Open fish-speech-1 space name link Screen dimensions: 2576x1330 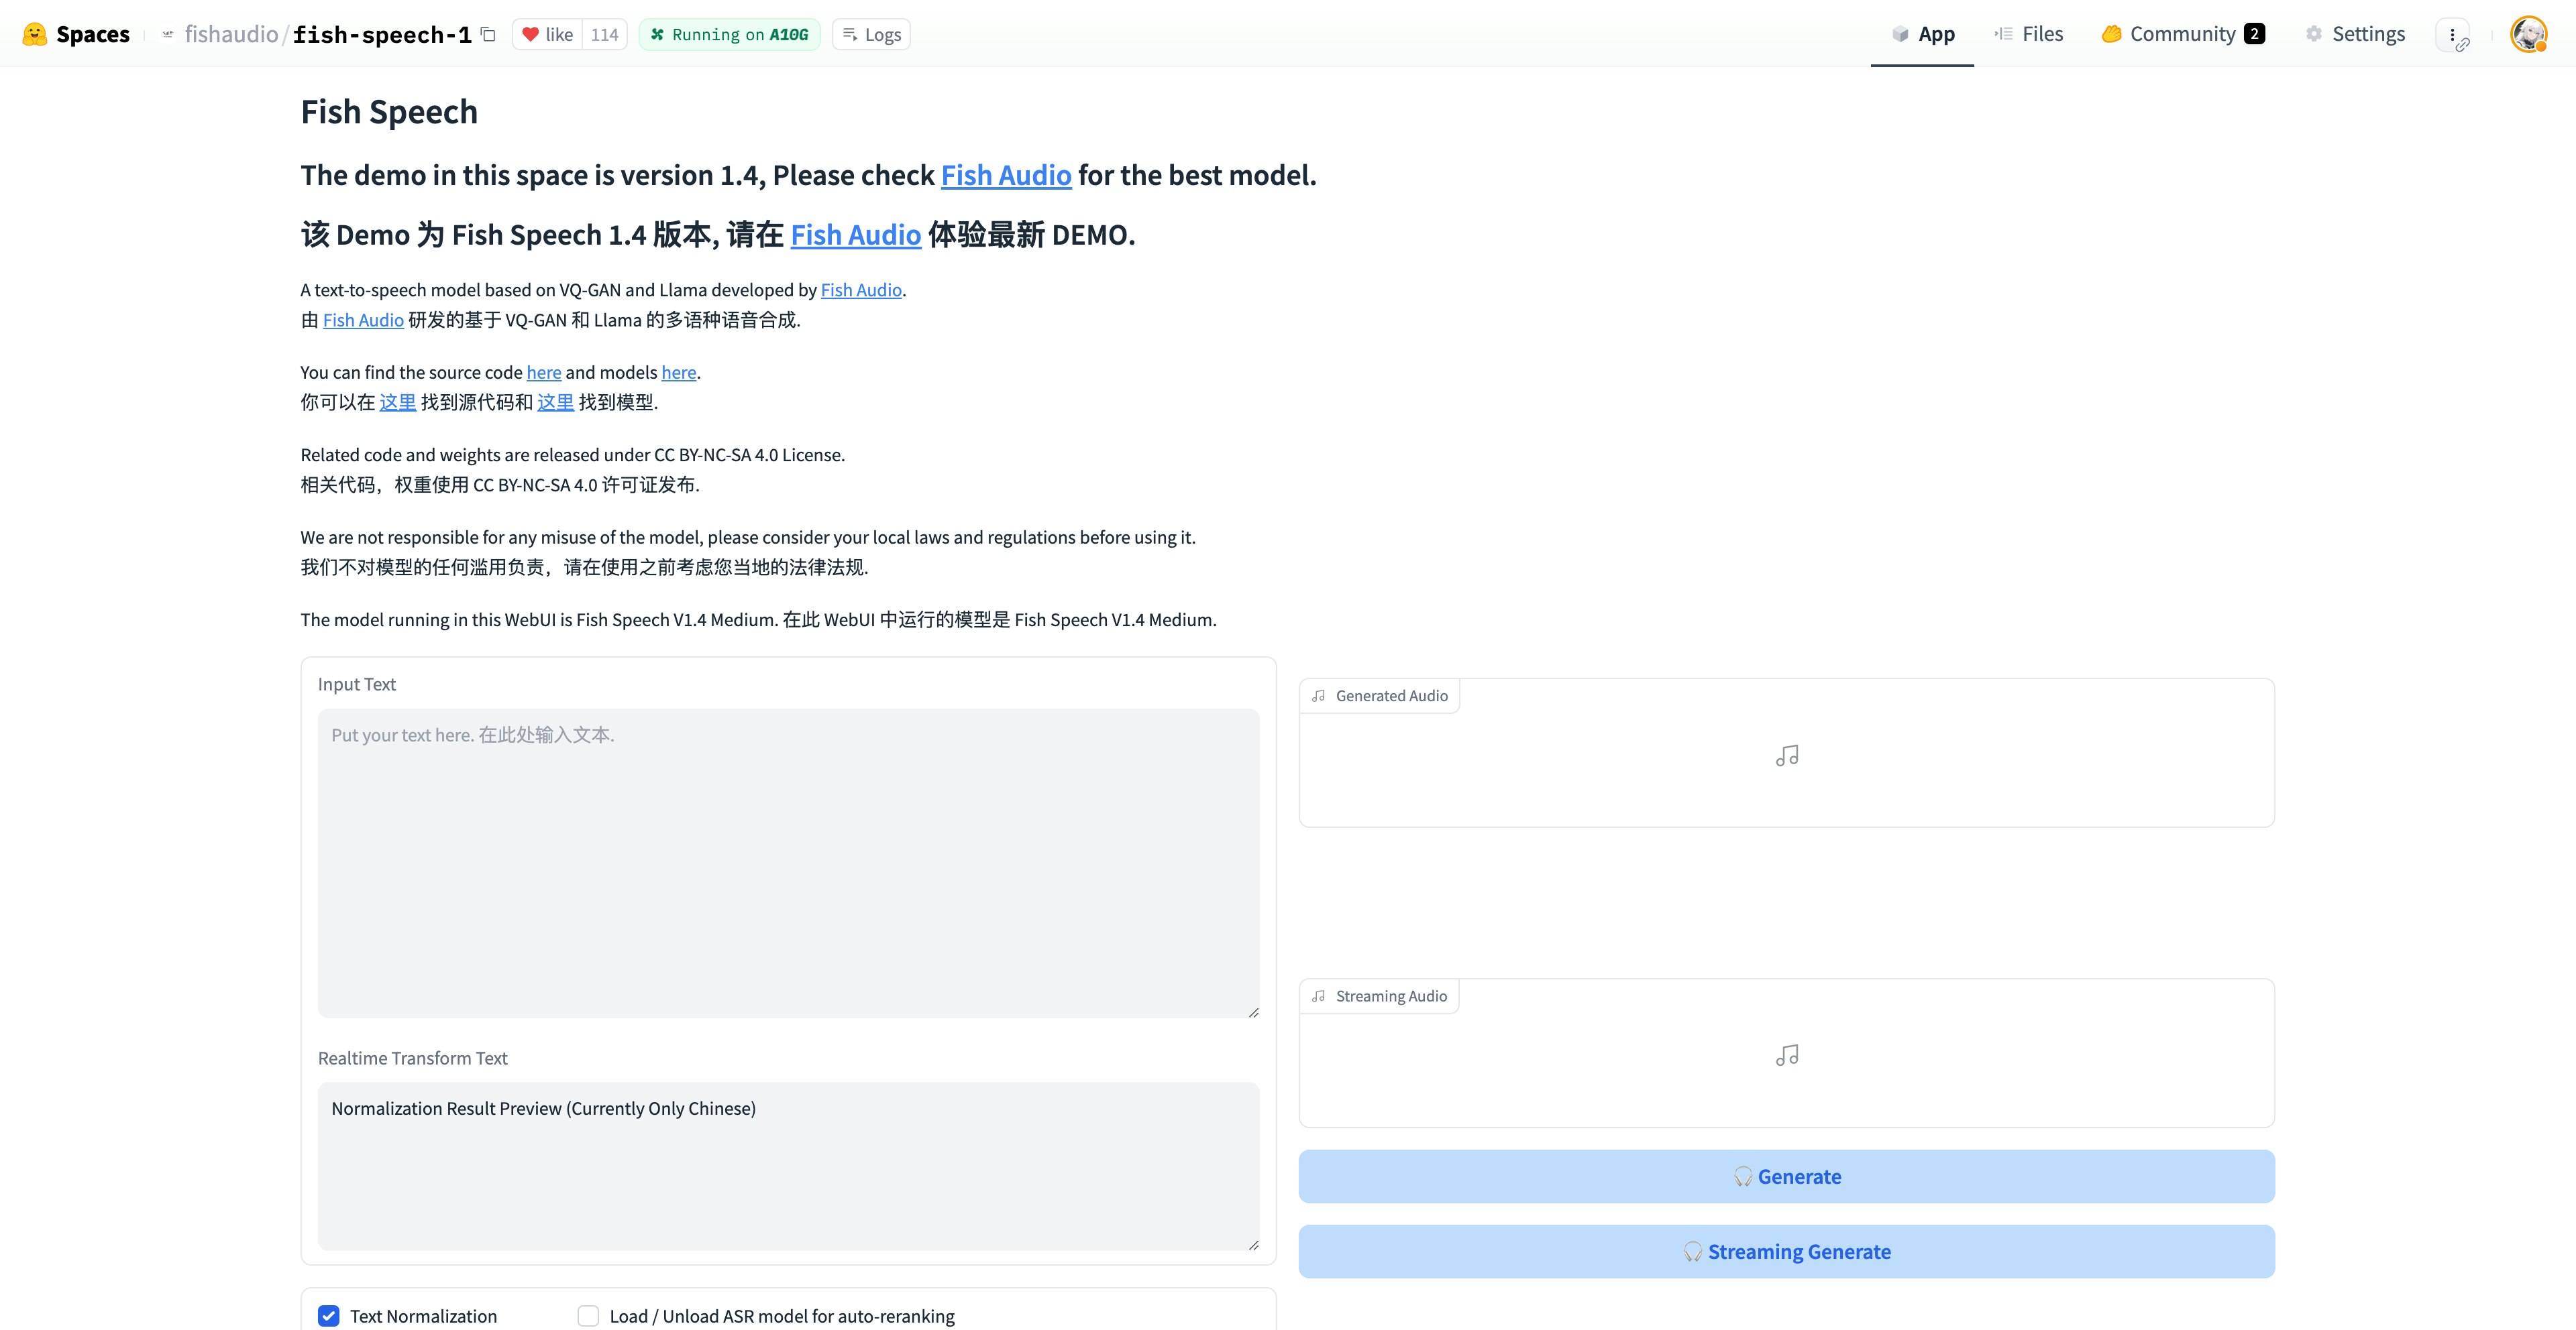[x=382, y=34]
